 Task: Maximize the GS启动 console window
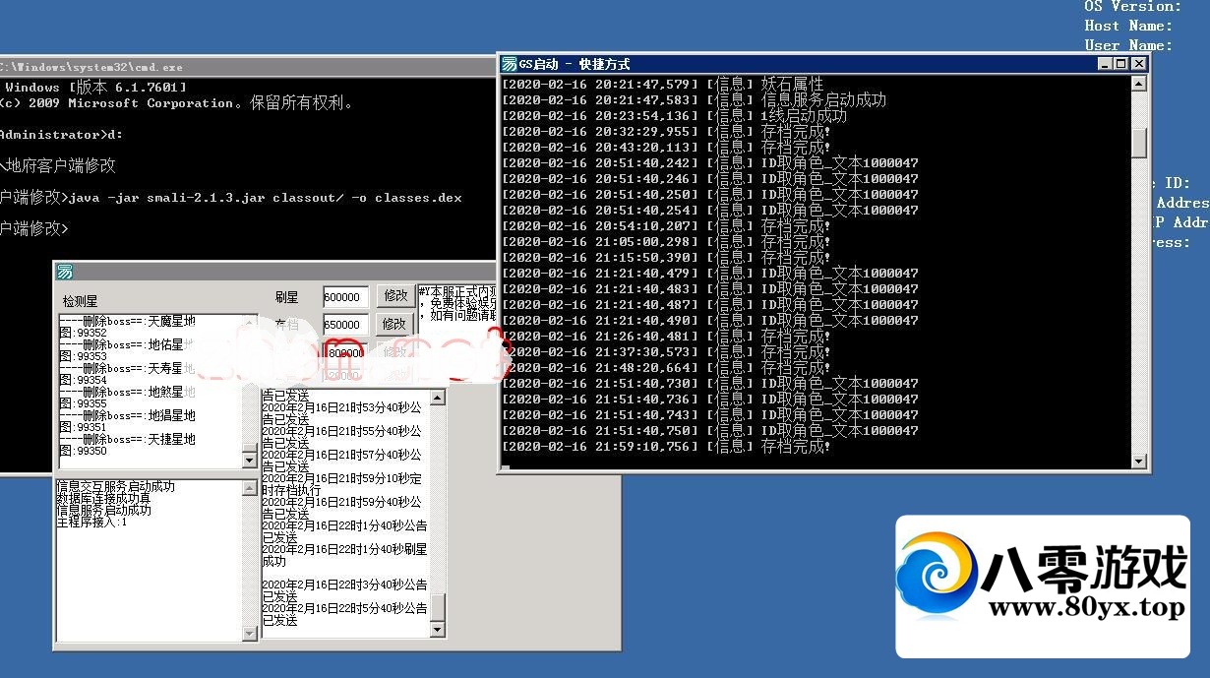pyautogui.click(x=1120, y=64)
